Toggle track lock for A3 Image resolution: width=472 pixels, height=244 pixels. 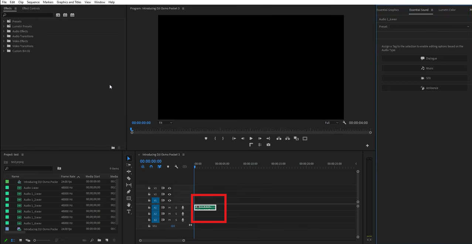pyautogui.click(x=149, y=220)
